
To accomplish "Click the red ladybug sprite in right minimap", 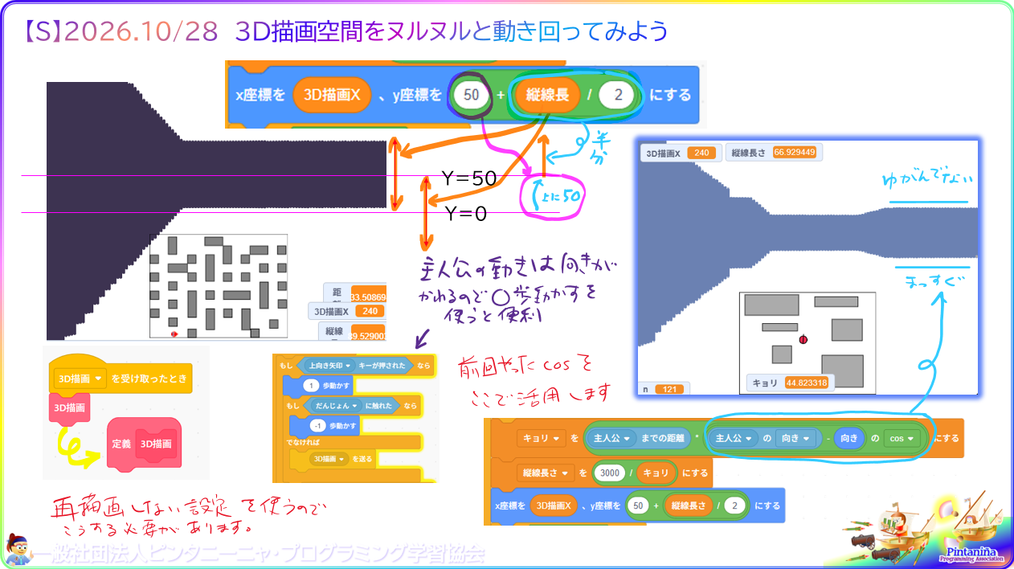I will pos(803,340).
